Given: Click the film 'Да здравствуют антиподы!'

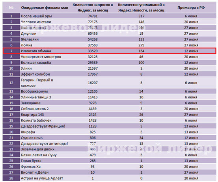Looking at the screenshot, I should coord(45,144).
